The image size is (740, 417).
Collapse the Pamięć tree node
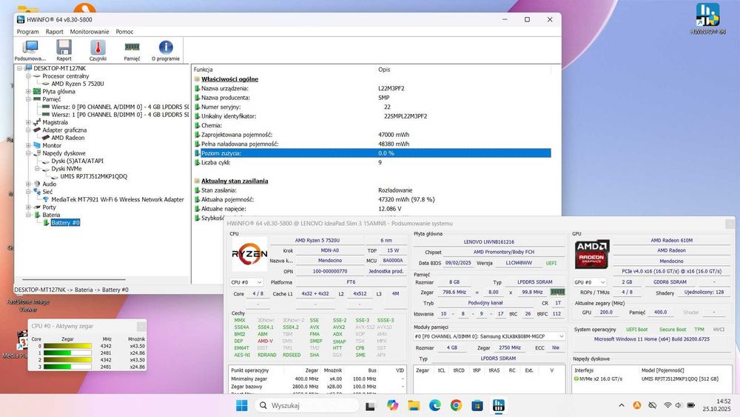[x=28, y=99]
